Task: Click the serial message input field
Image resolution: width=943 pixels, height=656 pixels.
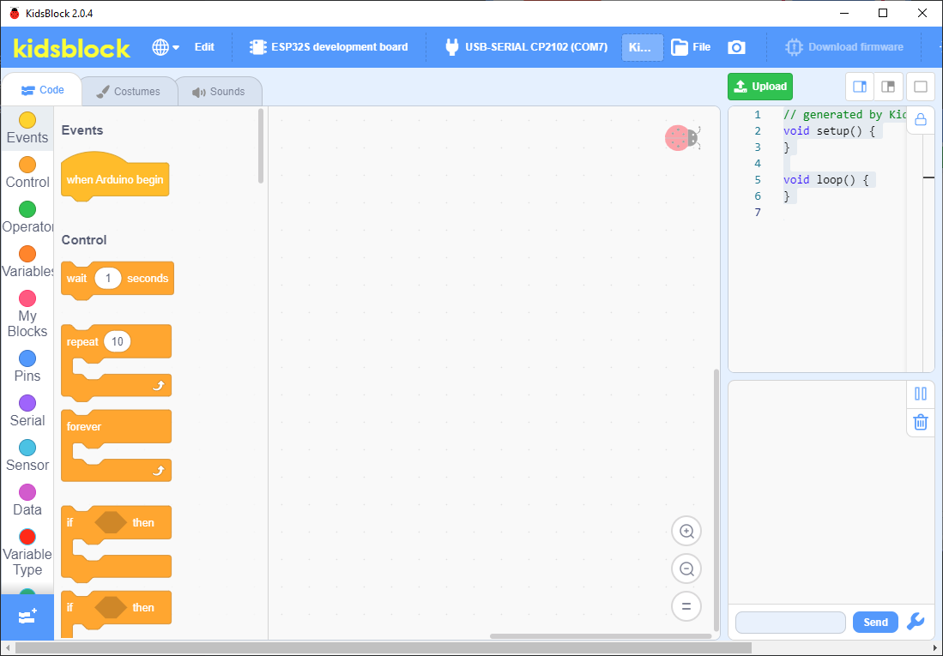Action: point(790,623)
